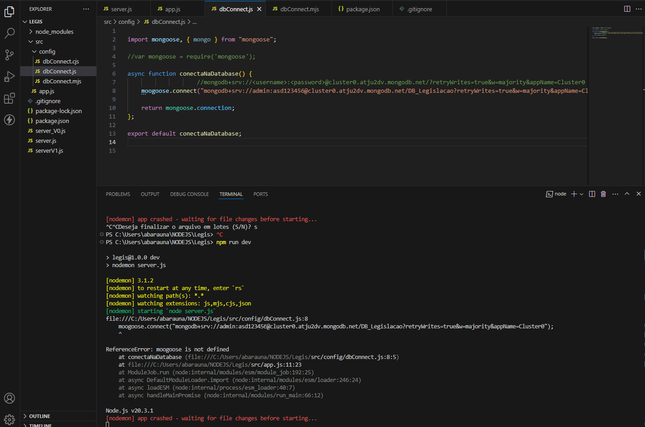
Task: Expand the OUTLINE section
Action: coord(59,416)
